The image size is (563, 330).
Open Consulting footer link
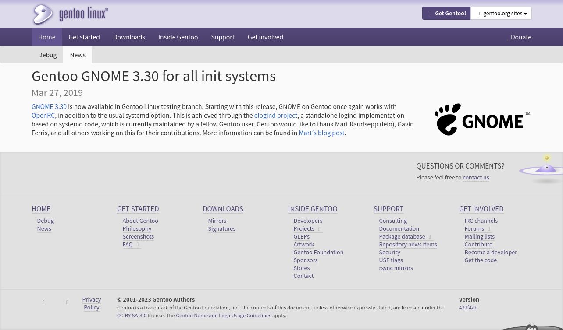(x=393, y=221)
